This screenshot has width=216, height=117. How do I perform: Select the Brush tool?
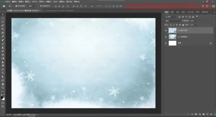(3, 44)
